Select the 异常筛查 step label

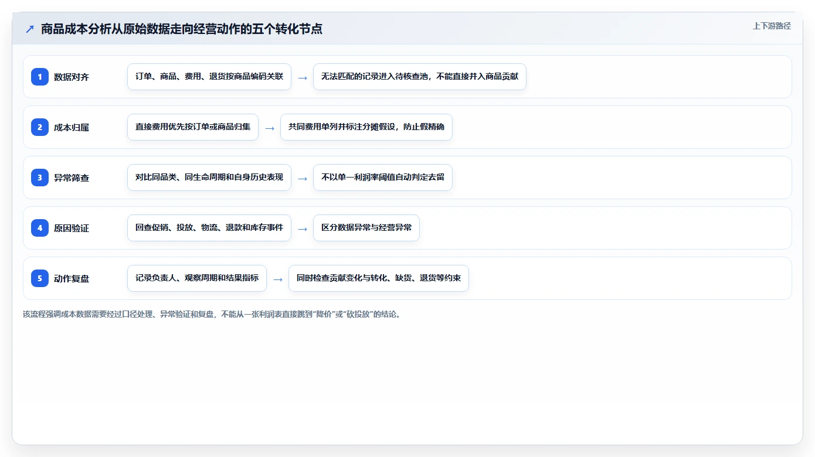click(x=72, y=178)
